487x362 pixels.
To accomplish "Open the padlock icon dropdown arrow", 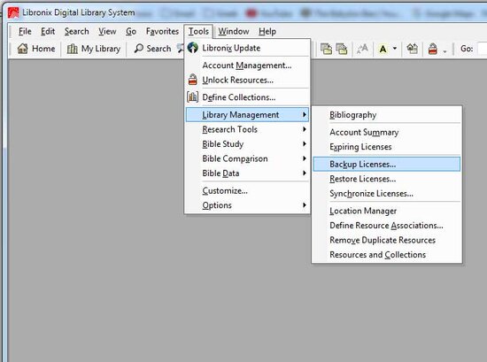I will [444, 51].
